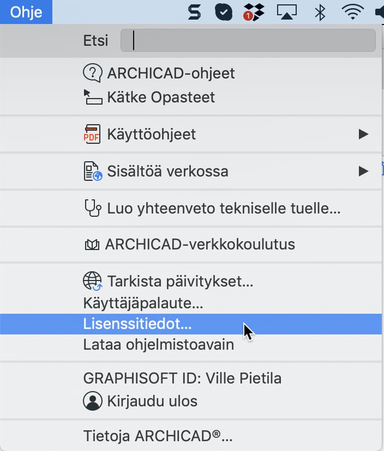Click the document globe icon for Sisältöä verkossa

[x=92, y=171]
